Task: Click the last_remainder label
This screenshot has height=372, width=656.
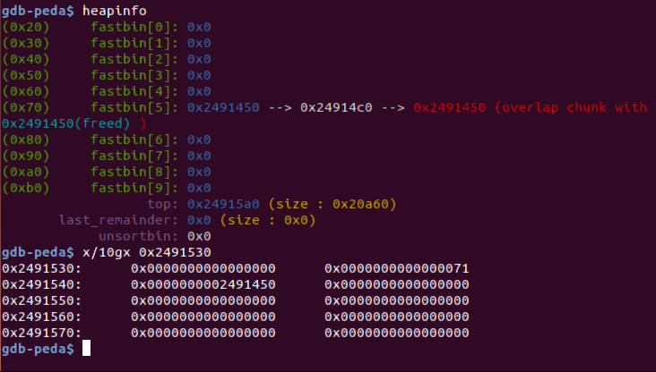Action: pos(118,220)
